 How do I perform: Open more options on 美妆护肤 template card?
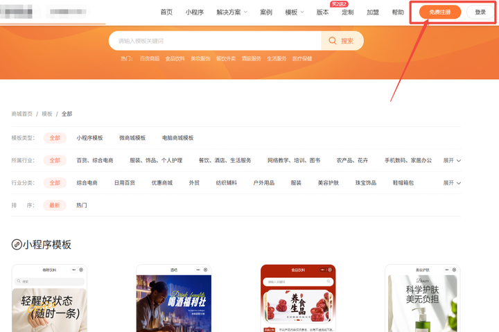pyautogui.click(x=447, y=270)
